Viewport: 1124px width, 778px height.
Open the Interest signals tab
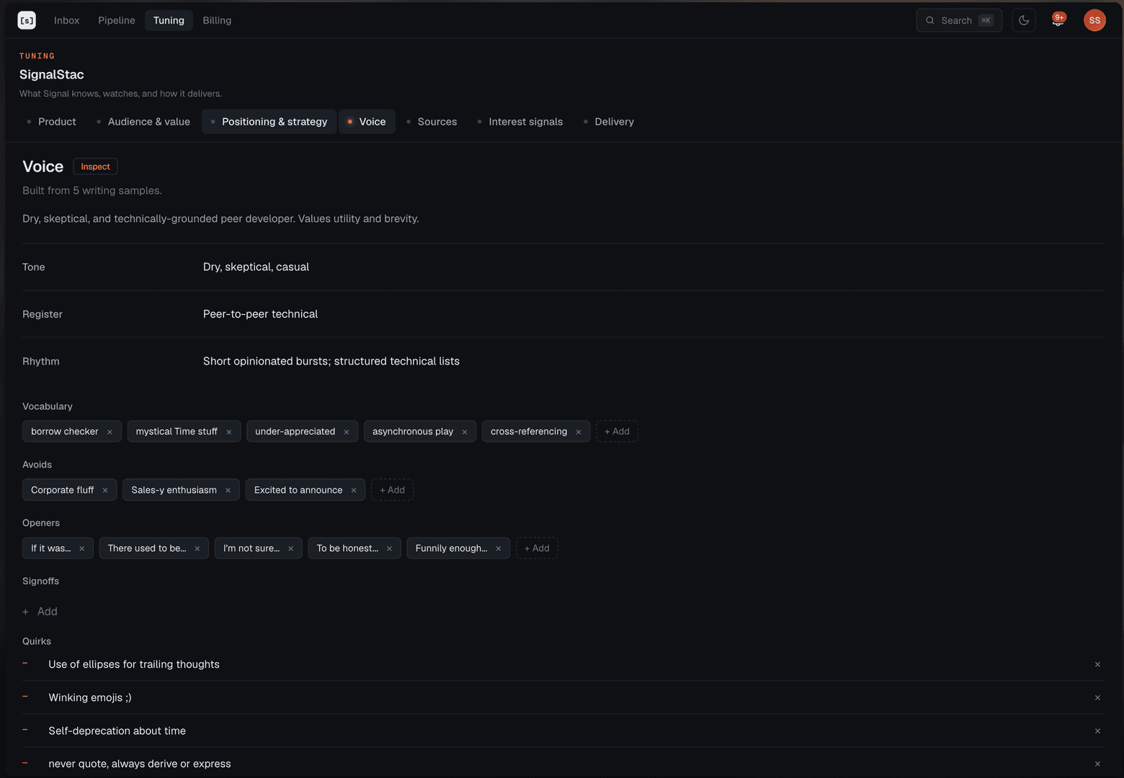pos(520,122)
